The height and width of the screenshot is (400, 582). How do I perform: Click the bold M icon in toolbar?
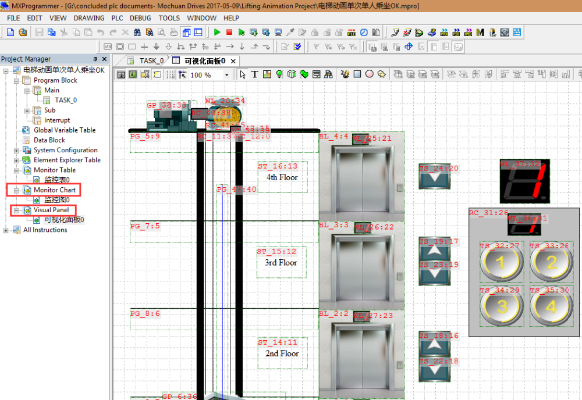point(480,32)
